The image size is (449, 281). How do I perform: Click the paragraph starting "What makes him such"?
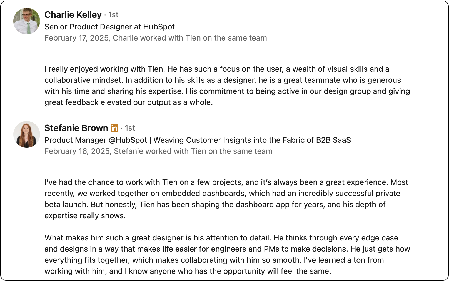(227, 254)
